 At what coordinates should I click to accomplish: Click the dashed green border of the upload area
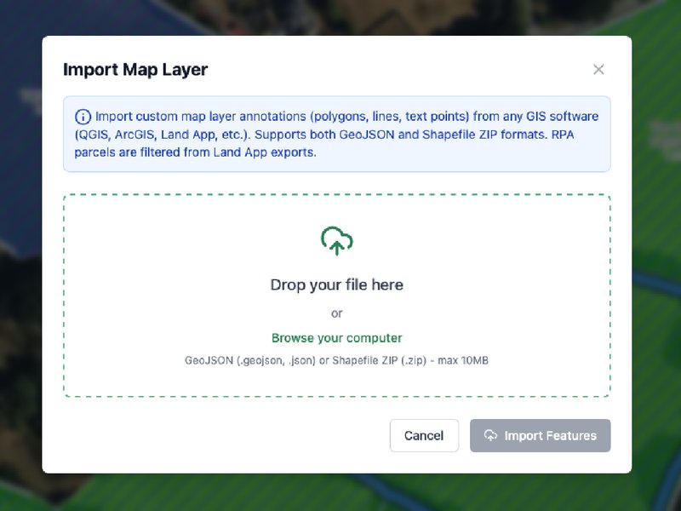[337, 193]
